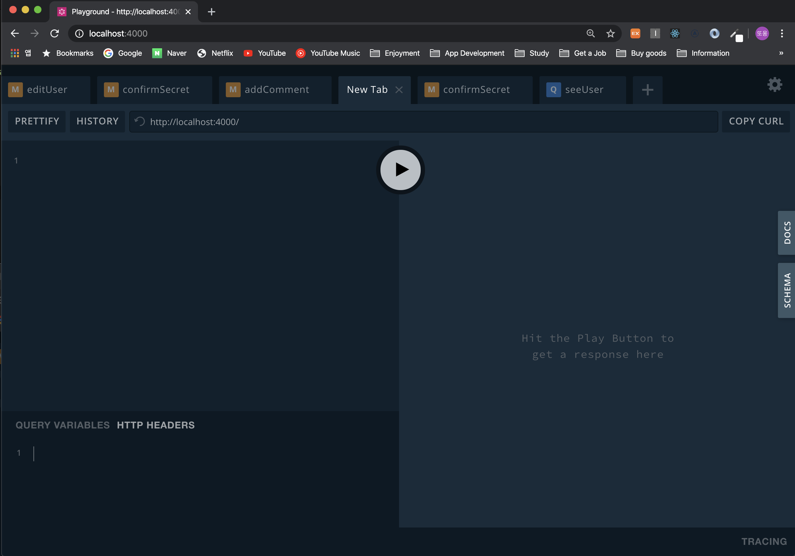Add a new Playground tab with plus icon
795x556 pixels.
pyautogui.click(x=647, y=90)
